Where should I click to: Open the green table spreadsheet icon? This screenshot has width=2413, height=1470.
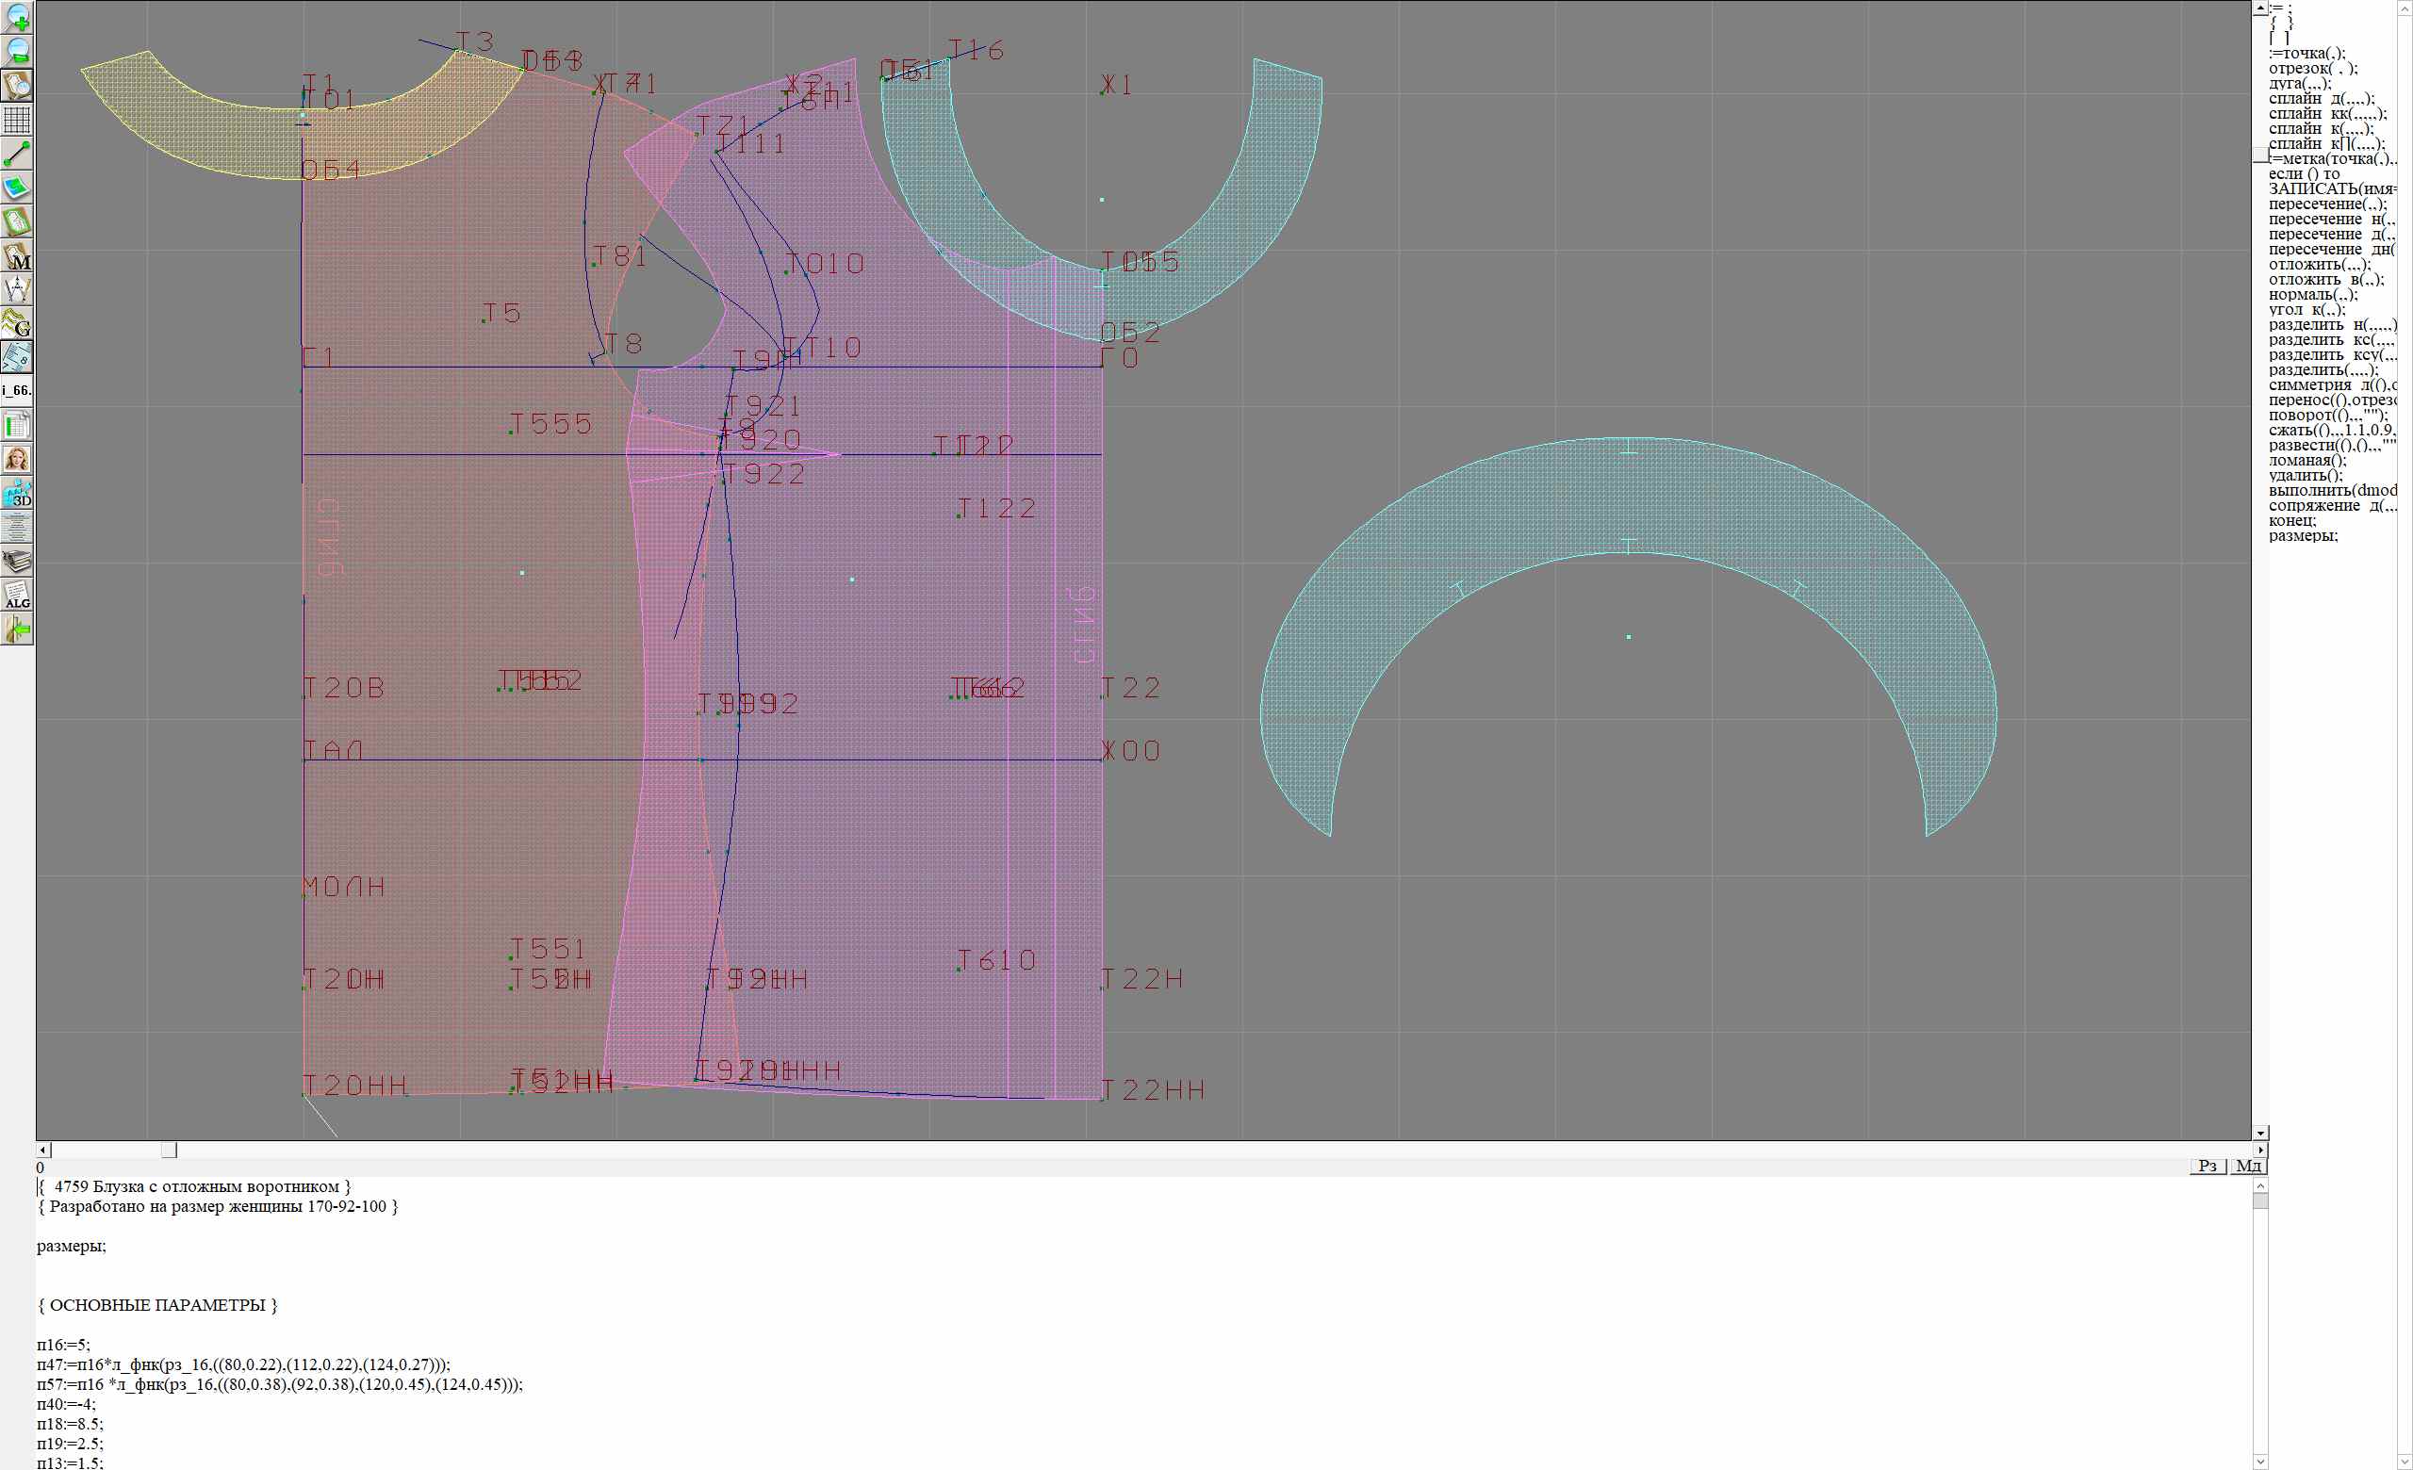[x=18, y=425]
